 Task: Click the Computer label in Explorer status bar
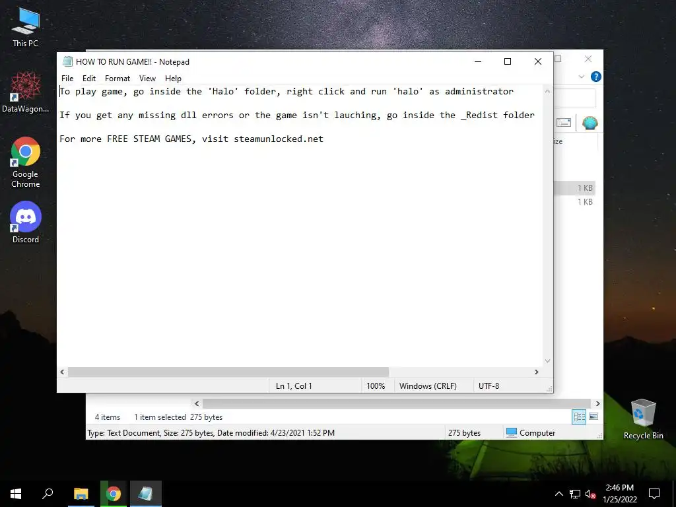(537, 433)
